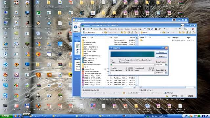Select the 2011-11-30 FastStone PNG file

pyautogui.click(x=93, y=76)
